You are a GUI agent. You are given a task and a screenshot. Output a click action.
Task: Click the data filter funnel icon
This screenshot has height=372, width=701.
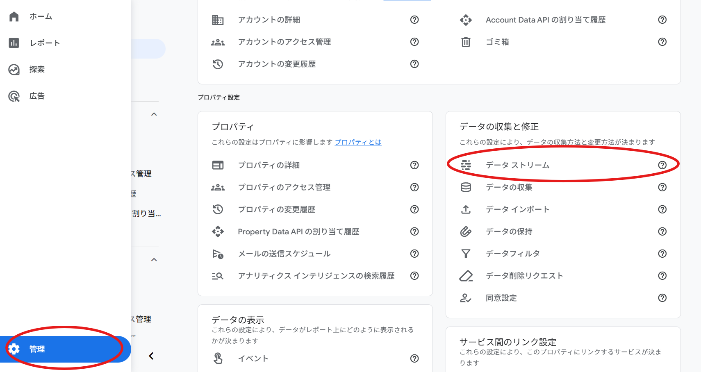tap(466, 254)
